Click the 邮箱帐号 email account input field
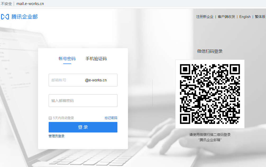The width and height of the screenshot is (266, 167). pyautogui.click(x=66, y=80)
